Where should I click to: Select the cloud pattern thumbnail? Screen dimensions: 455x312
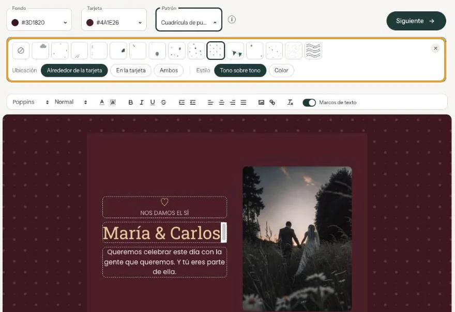40,51
